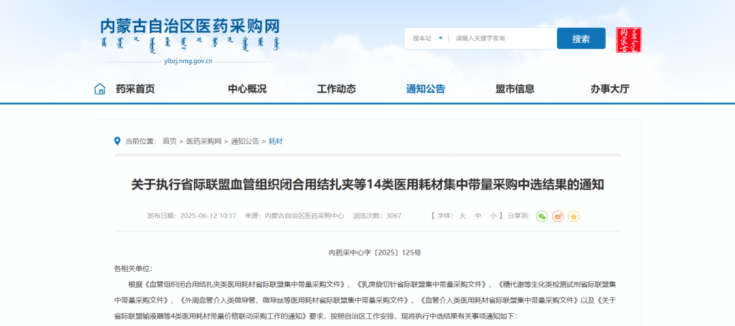The image size is (735, 326).
Task: Click the blue 搜索 button
Action: click(581, 39)
